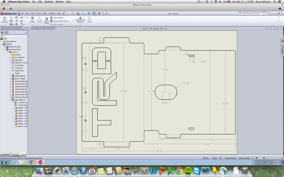
Task: Expand the Base-Flange3 tree node
Action: (x=10, y=79)
